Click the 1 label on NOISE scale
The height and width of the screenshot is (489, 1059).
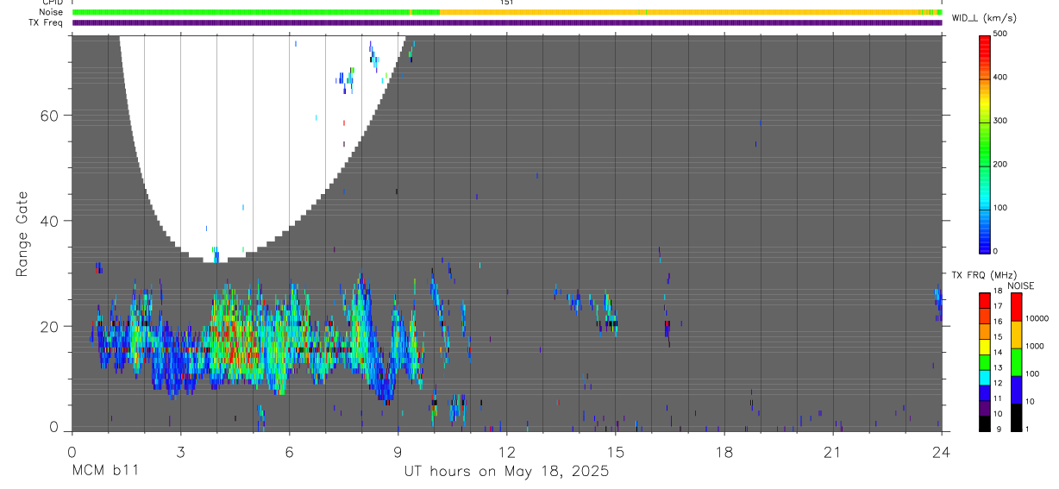tap(1027, 429)
